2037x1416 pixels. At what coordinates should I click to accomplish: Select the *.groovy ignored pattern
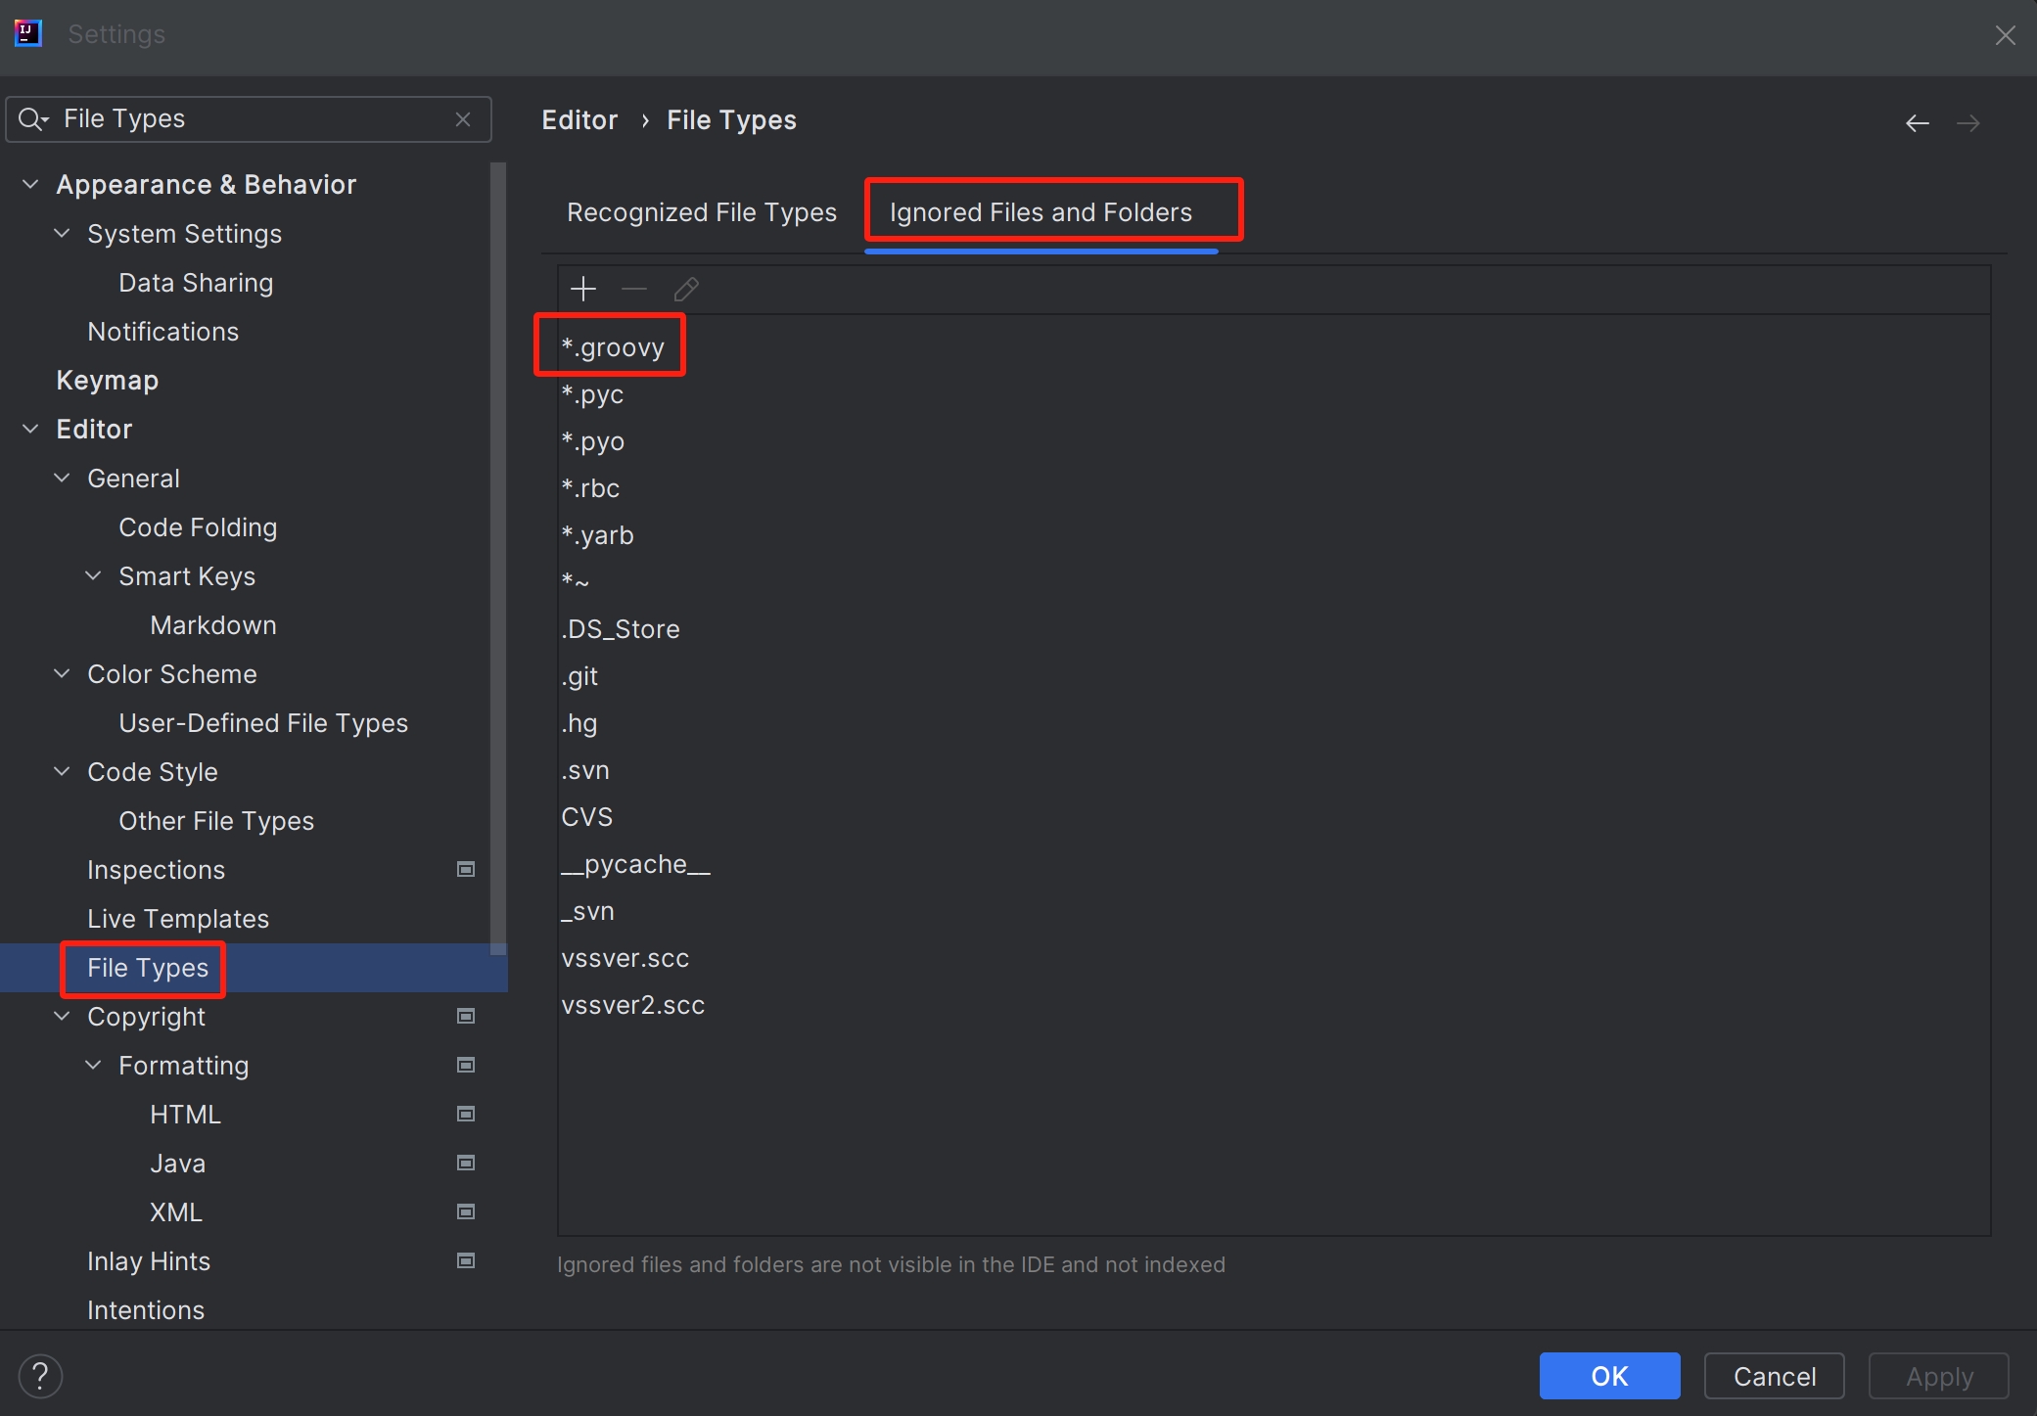click(x=613, y=347)
